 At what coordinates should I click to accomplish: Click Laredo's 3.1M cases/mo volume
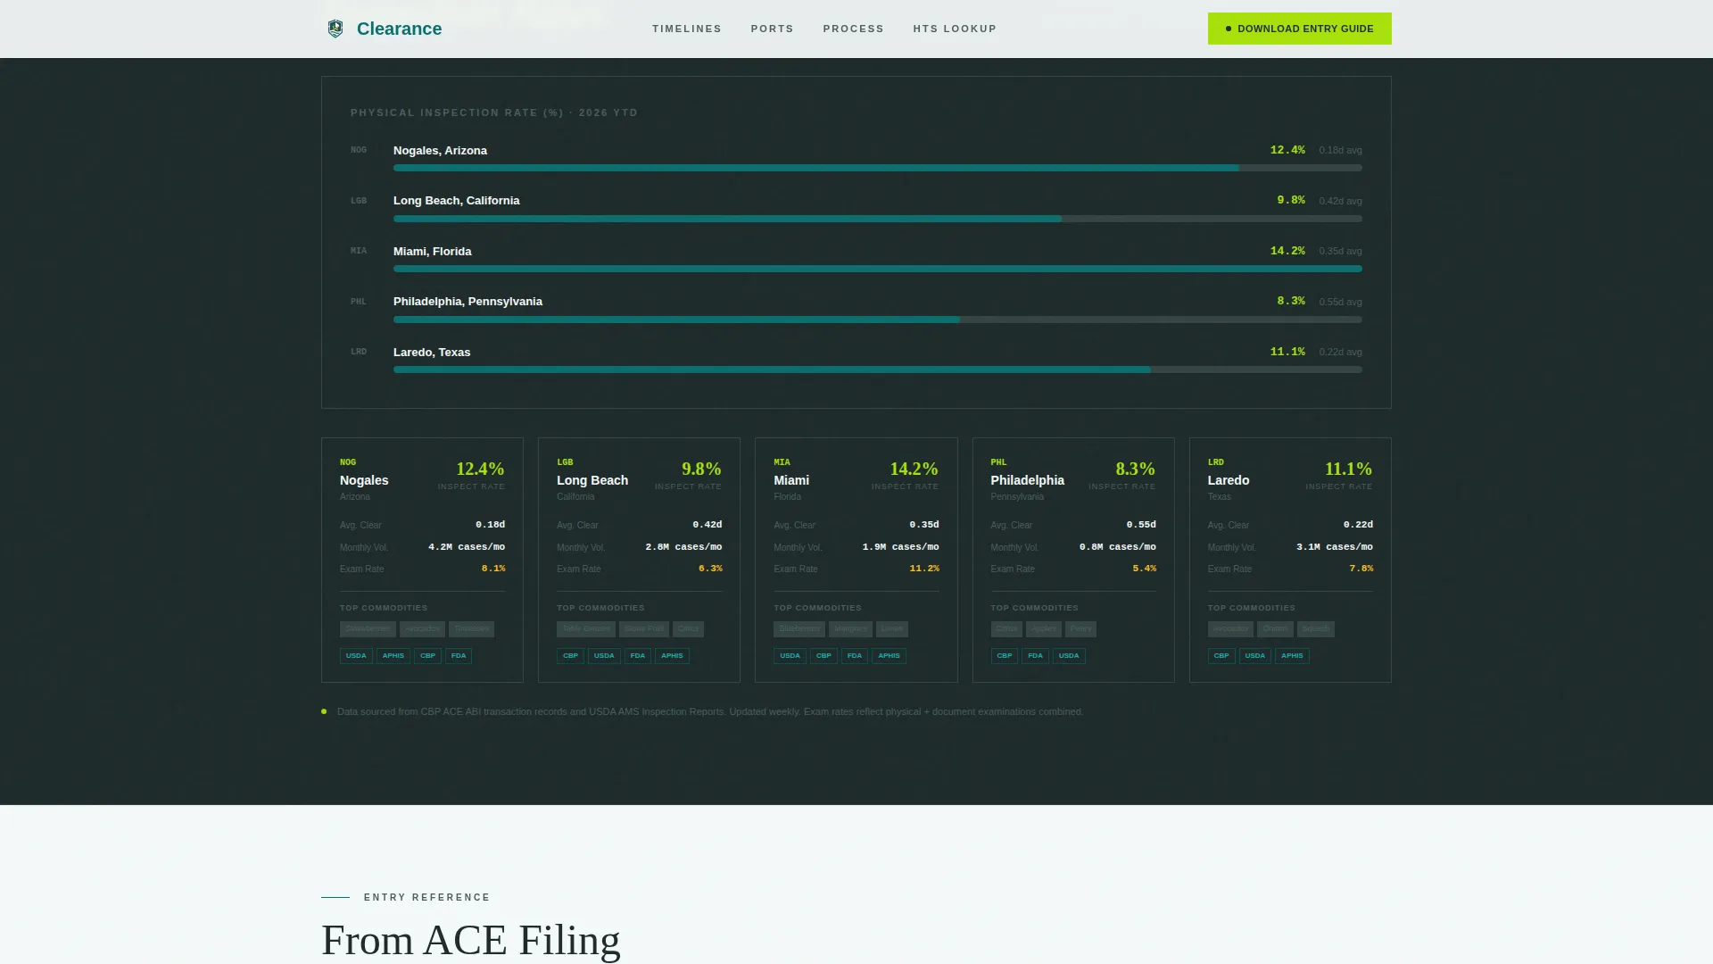tap(1335, 547)
